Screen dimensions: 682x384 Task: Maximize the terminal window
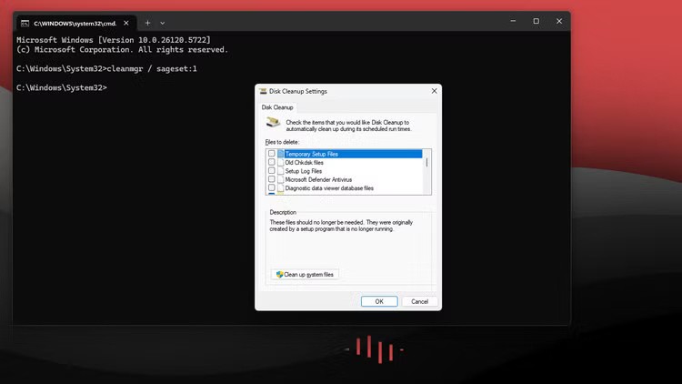pos(536,21)
